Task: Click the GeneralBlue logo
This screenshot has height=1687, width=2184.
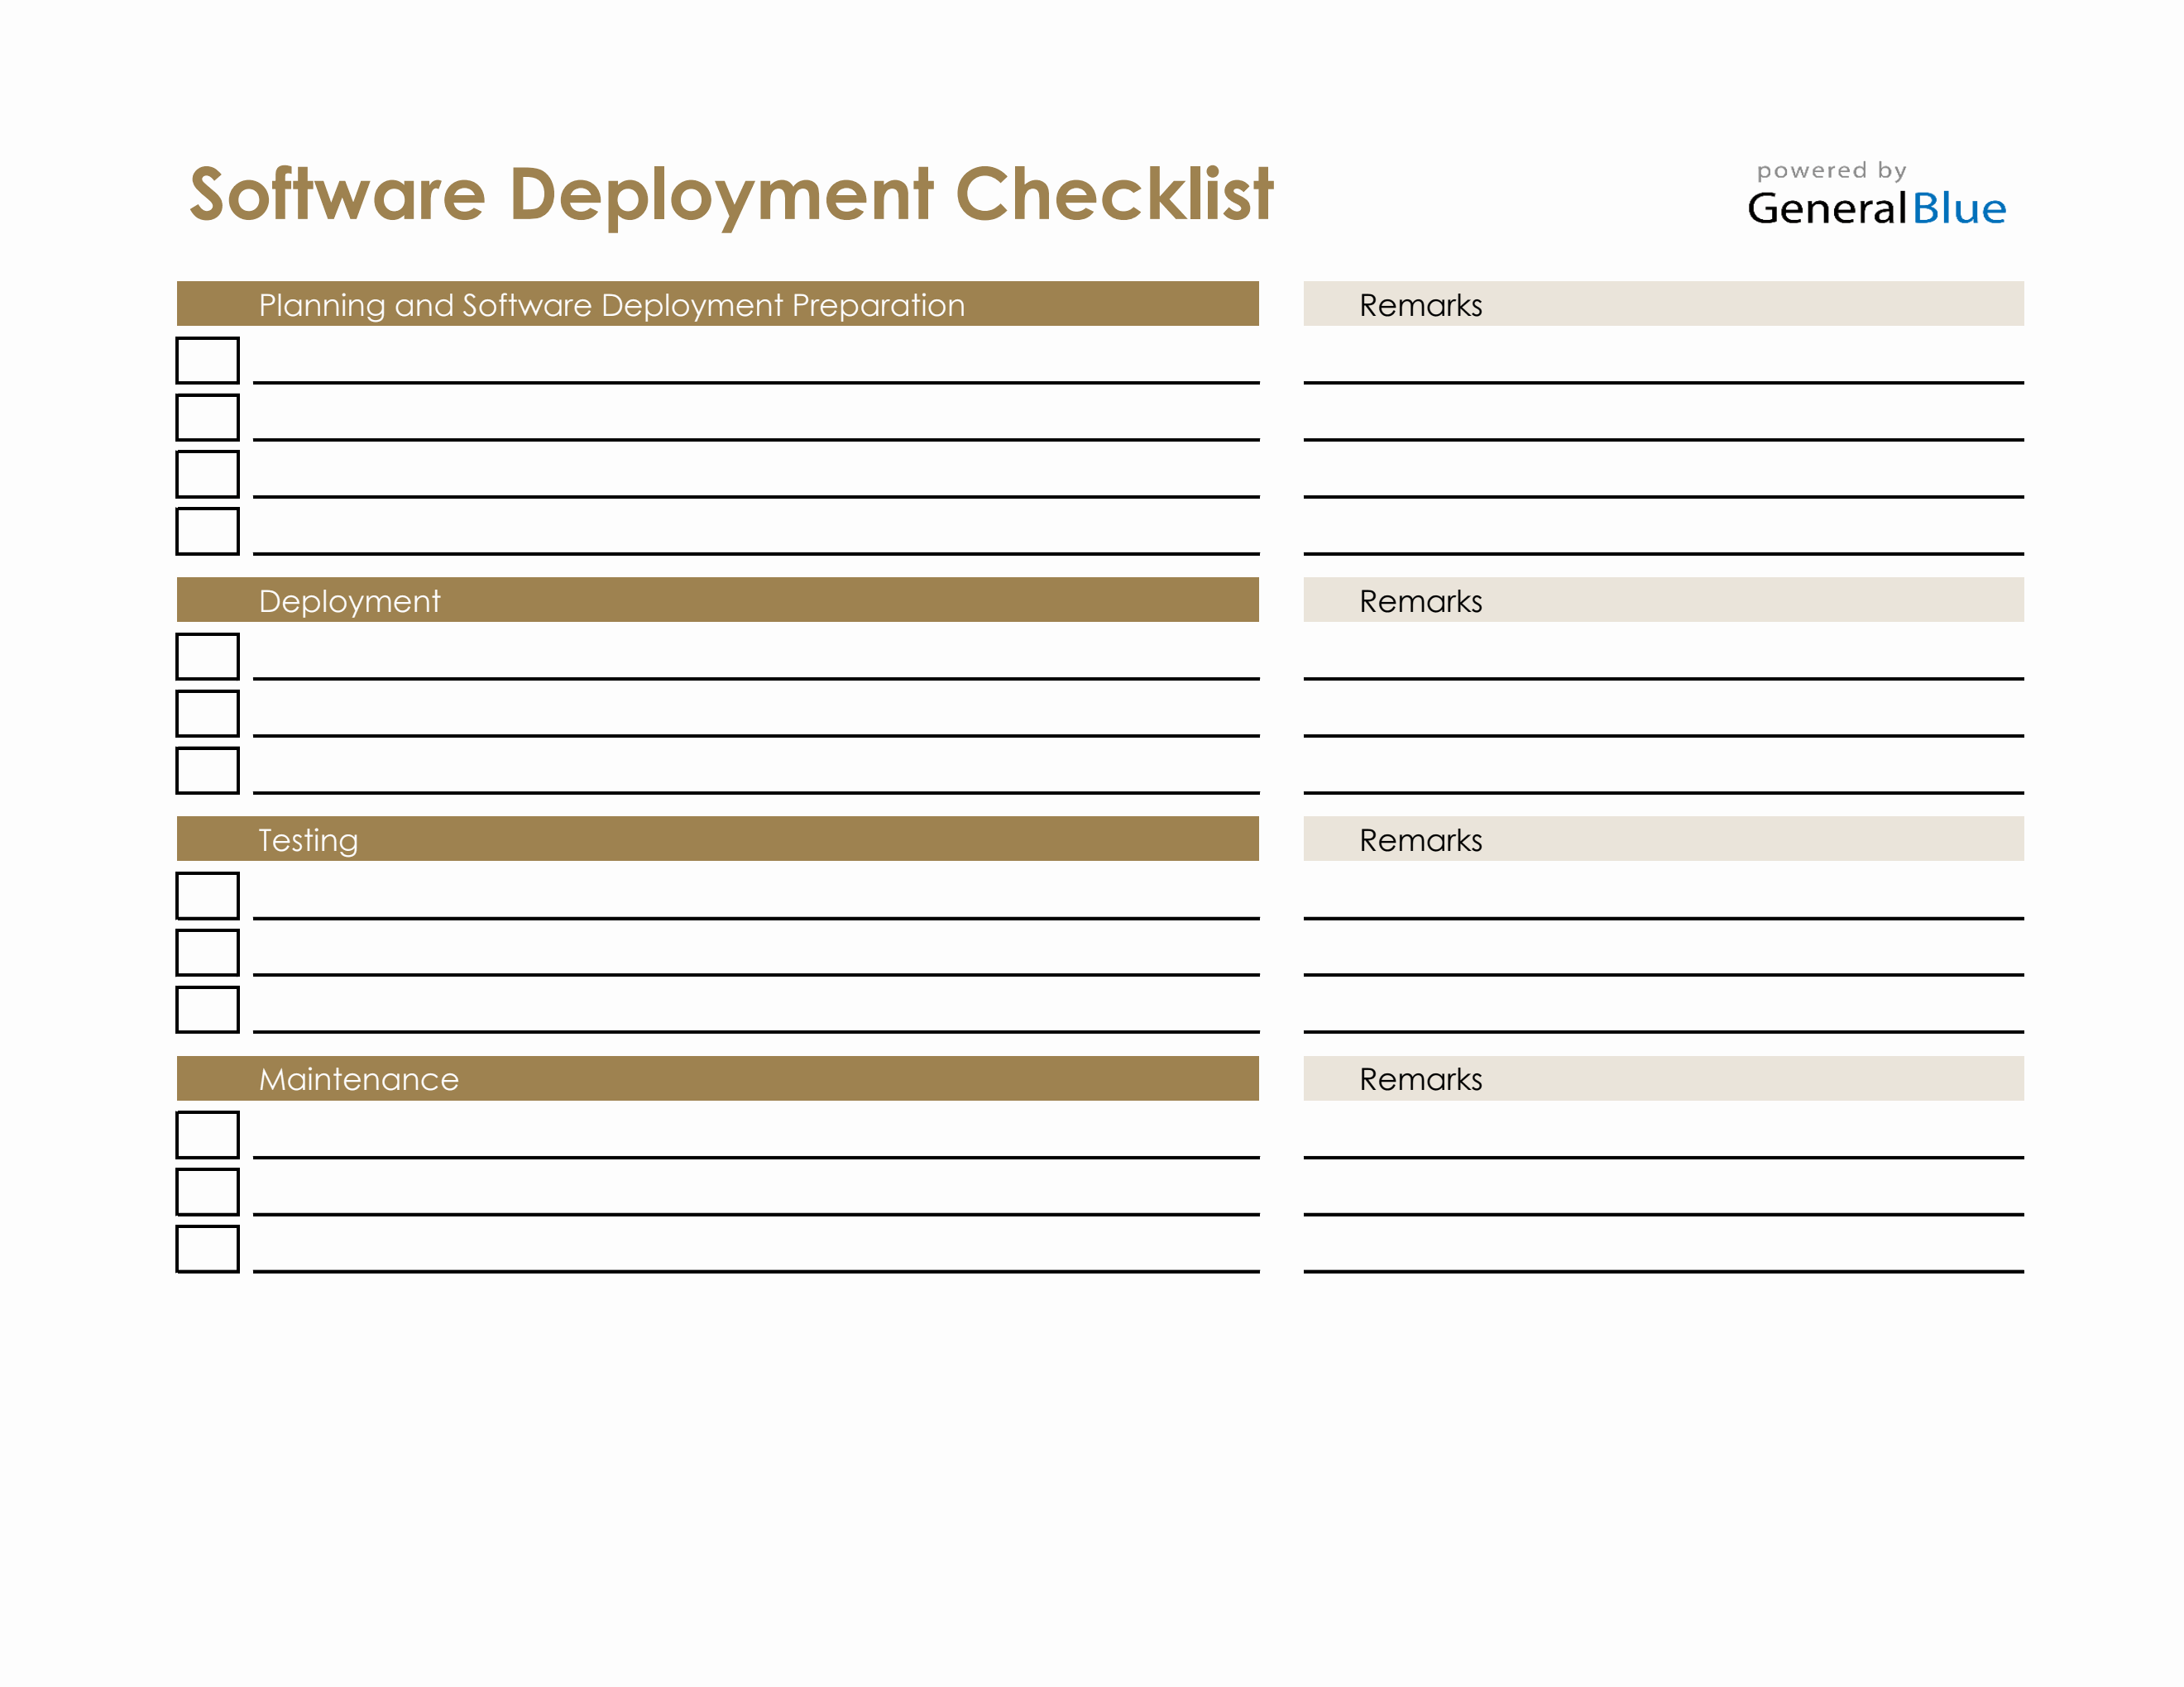Action: (1880, 208)
